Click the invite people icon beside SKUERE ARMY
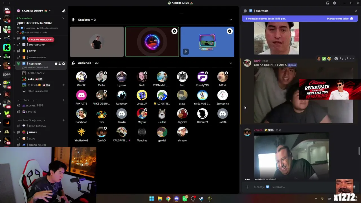This screenshot has height=203, width=361. [x=64, y=11]
